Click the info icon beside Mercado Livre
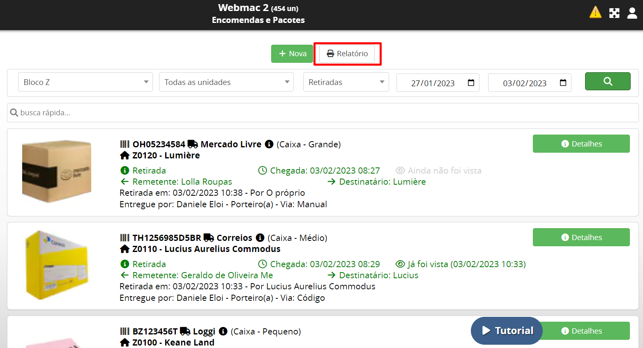The height and width of the screenshot is (348, 643). point(269,144)
